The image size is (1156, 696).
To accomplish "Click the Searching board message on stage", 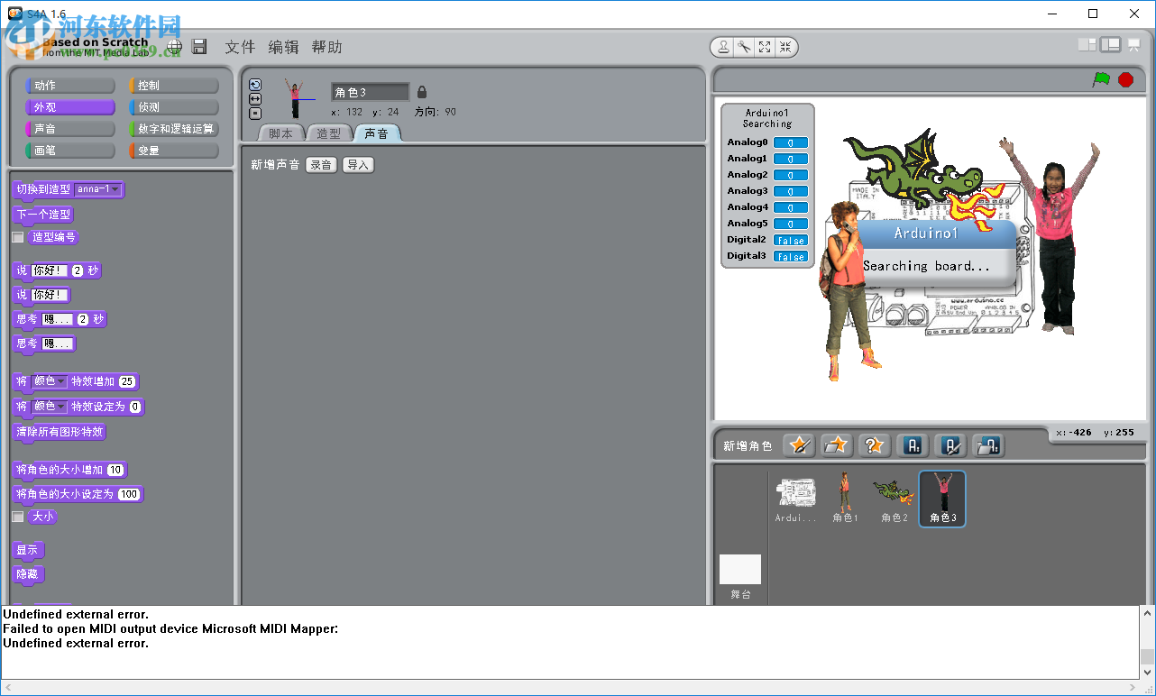I will tap(926, 266).
